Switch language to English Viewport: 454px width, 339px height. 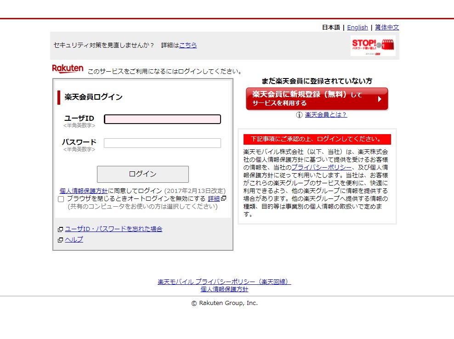(358, 28)
